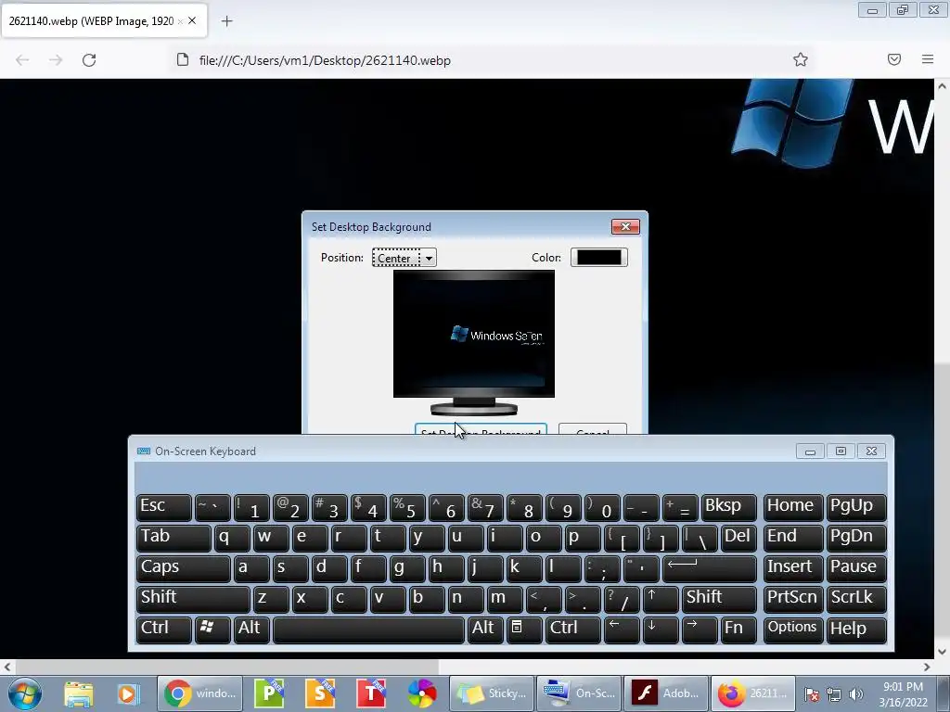
Task: Open the black Color picker swatch
Action: pos(599,258)
